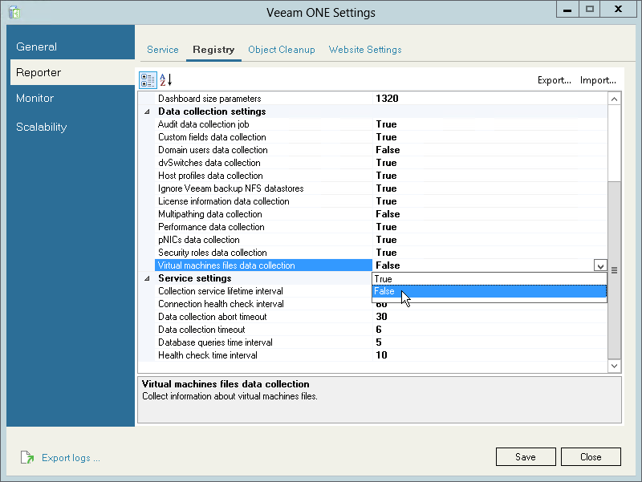Sort properties alphabetically with A-Z icon
This screenshot has width=642, height=482.
165,80
